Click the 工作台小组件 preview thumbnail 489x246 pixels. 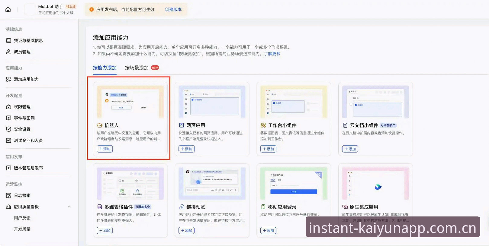click(294, 102)
